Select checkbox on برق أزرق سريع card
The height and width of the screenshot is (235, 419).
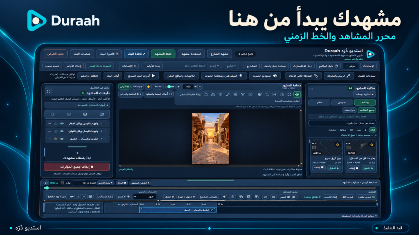[314, 147]
